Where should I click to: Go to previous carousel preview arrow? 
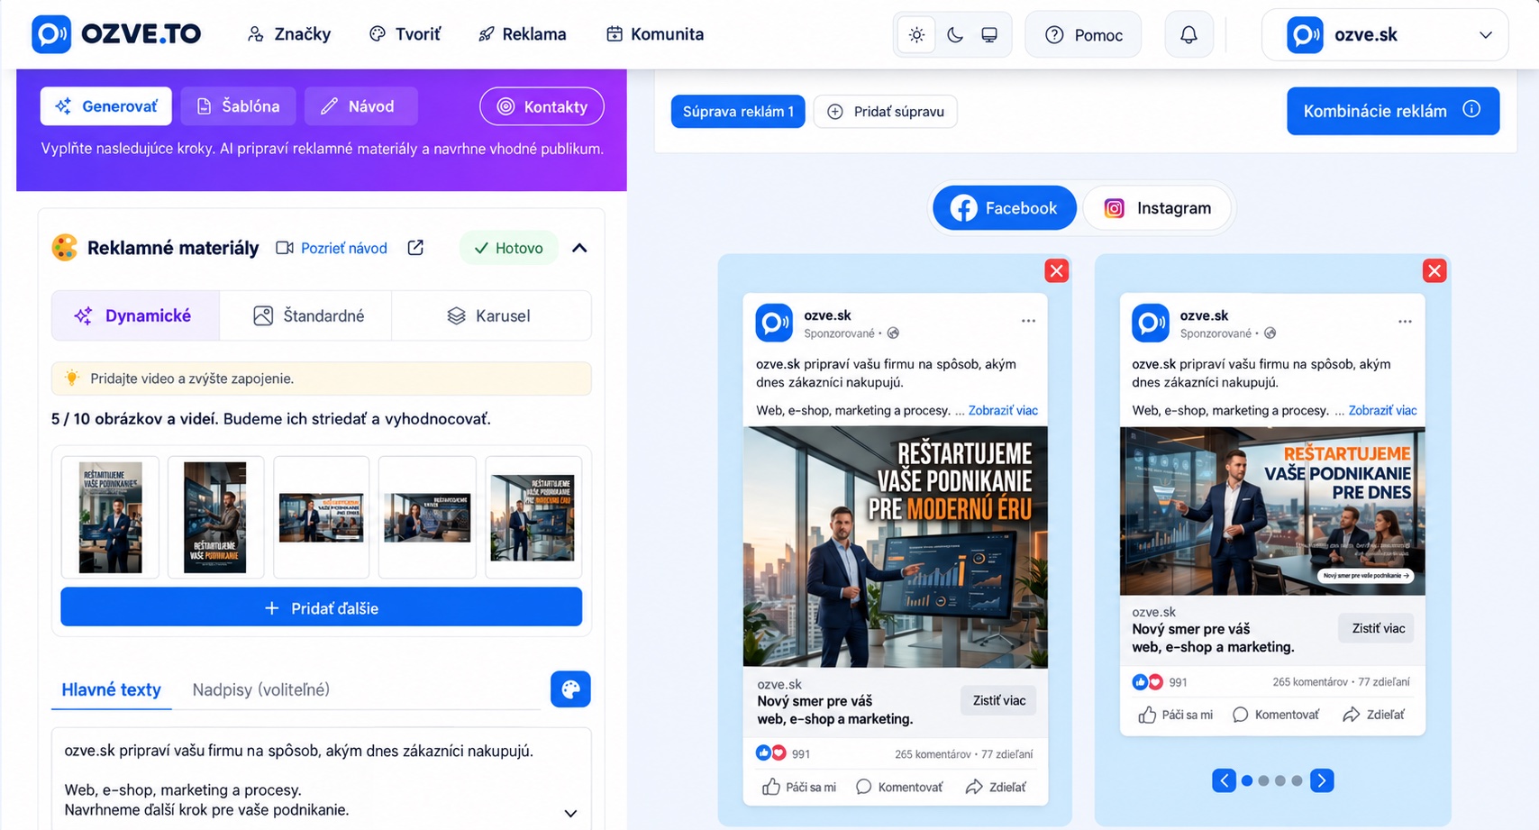click(x=1224, y=780)
